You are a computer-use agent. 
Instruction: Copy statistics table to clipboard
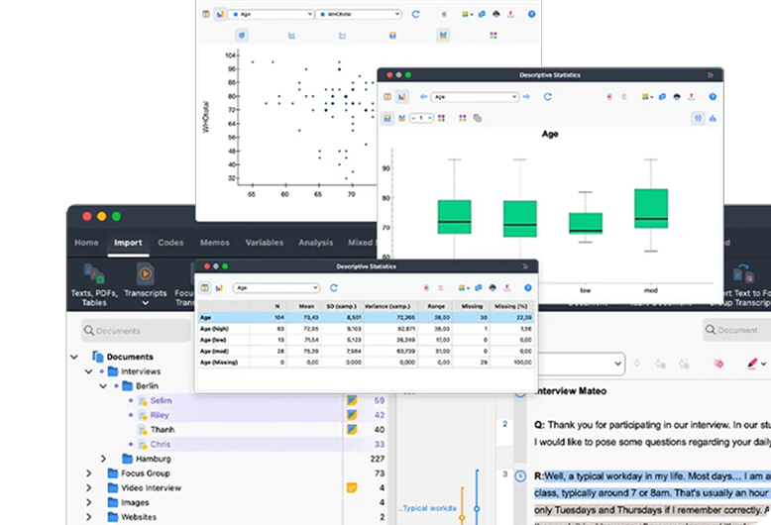point(478,287)
